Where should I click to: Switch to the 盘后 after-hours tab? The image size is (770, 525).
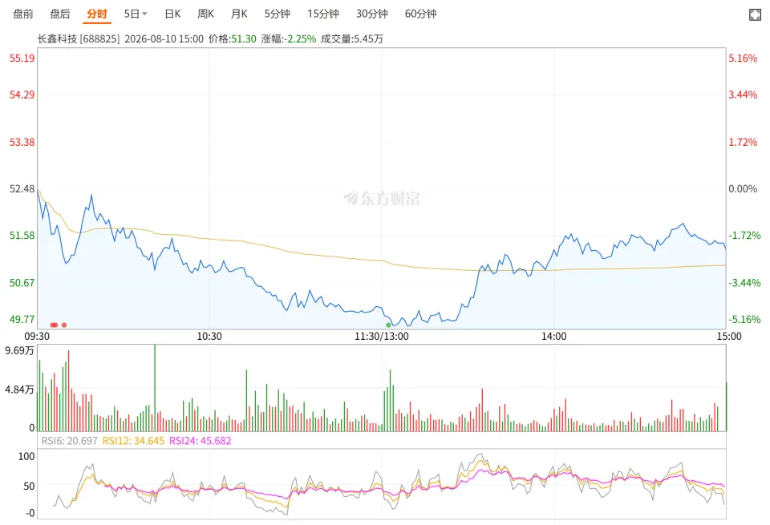[60, 14]
